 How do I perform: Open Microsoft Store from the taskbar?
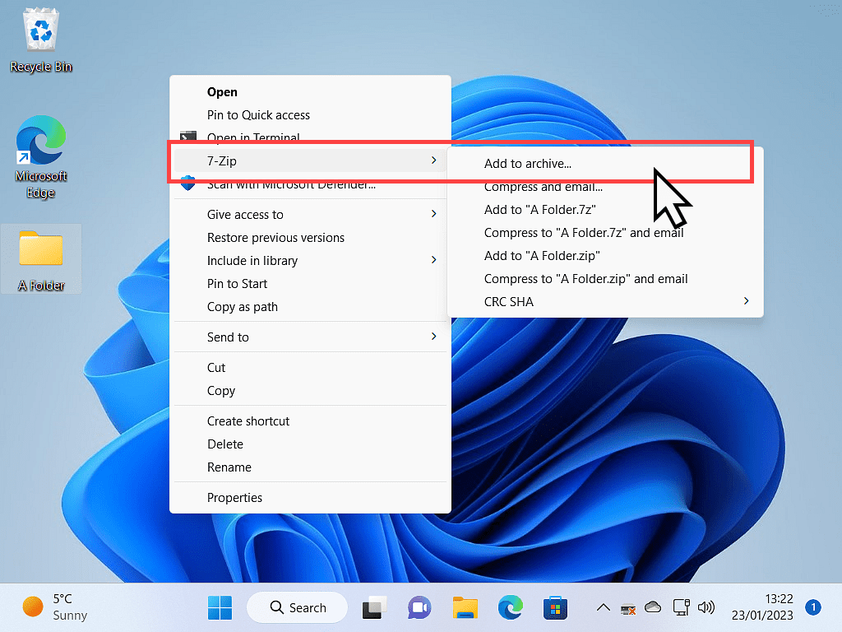coord(555,608)
